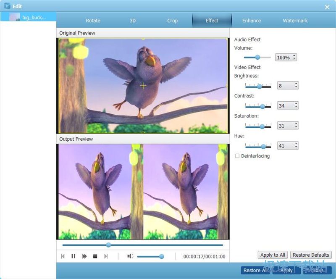Click the Apply button
The width and height of the screenshot is (336, 279).
(287, 270)
